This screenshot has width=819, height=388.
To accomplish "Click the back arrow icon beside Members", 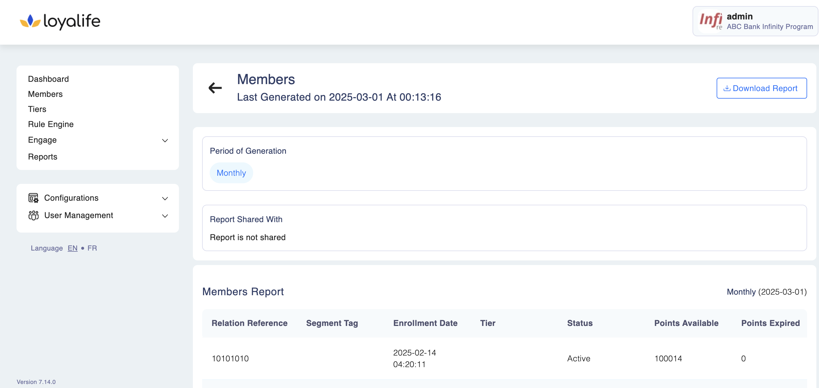I will point(215,88).
